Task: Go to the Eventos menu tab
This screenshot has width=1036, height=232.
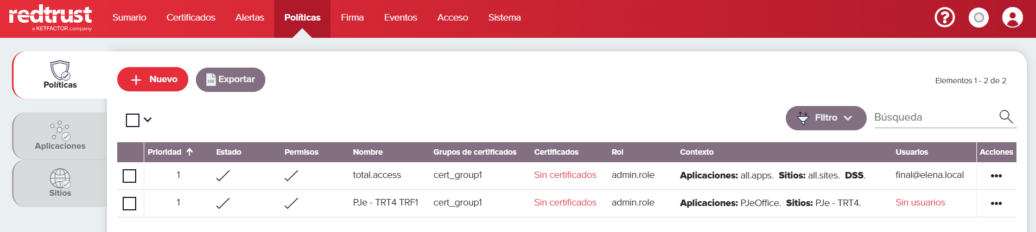Action: (x=401, y=18)
